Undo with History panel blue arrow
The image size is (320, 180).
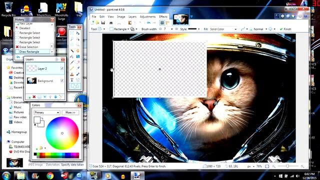point(18,57)
